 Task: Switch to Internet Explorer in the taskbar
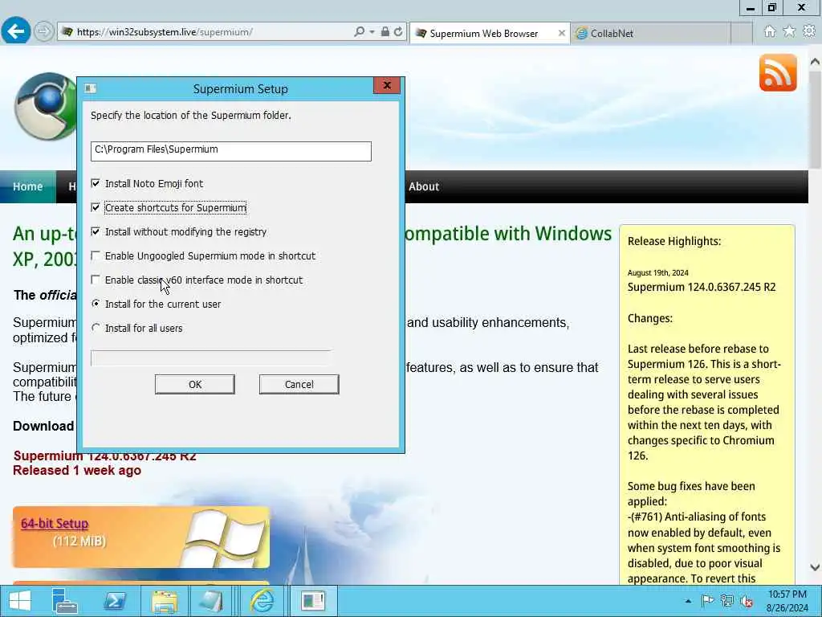(x=262, y=601)
